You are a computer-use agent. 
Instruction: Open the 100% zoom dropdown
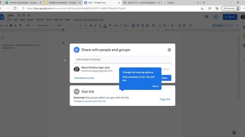[x=30, y=25]
